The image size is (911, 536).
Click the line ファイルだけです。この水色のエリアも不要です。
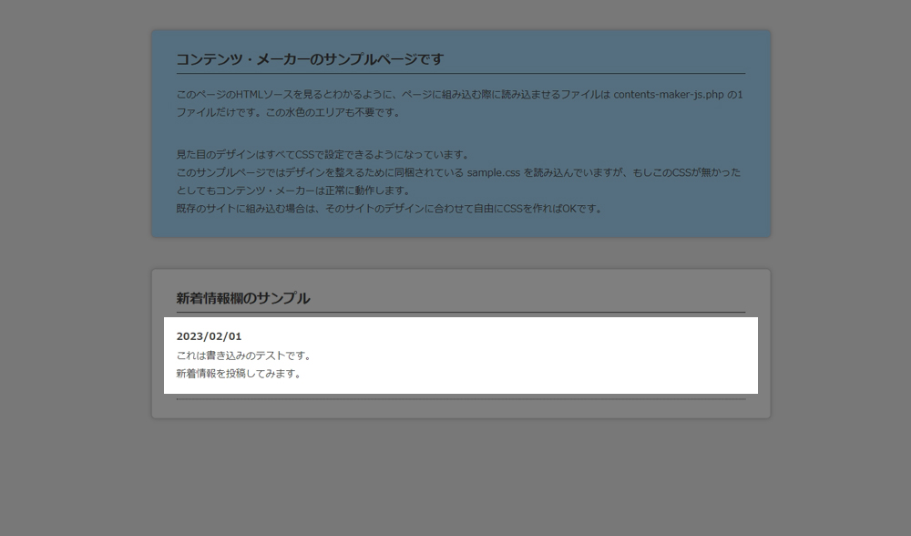click(290, 112)
